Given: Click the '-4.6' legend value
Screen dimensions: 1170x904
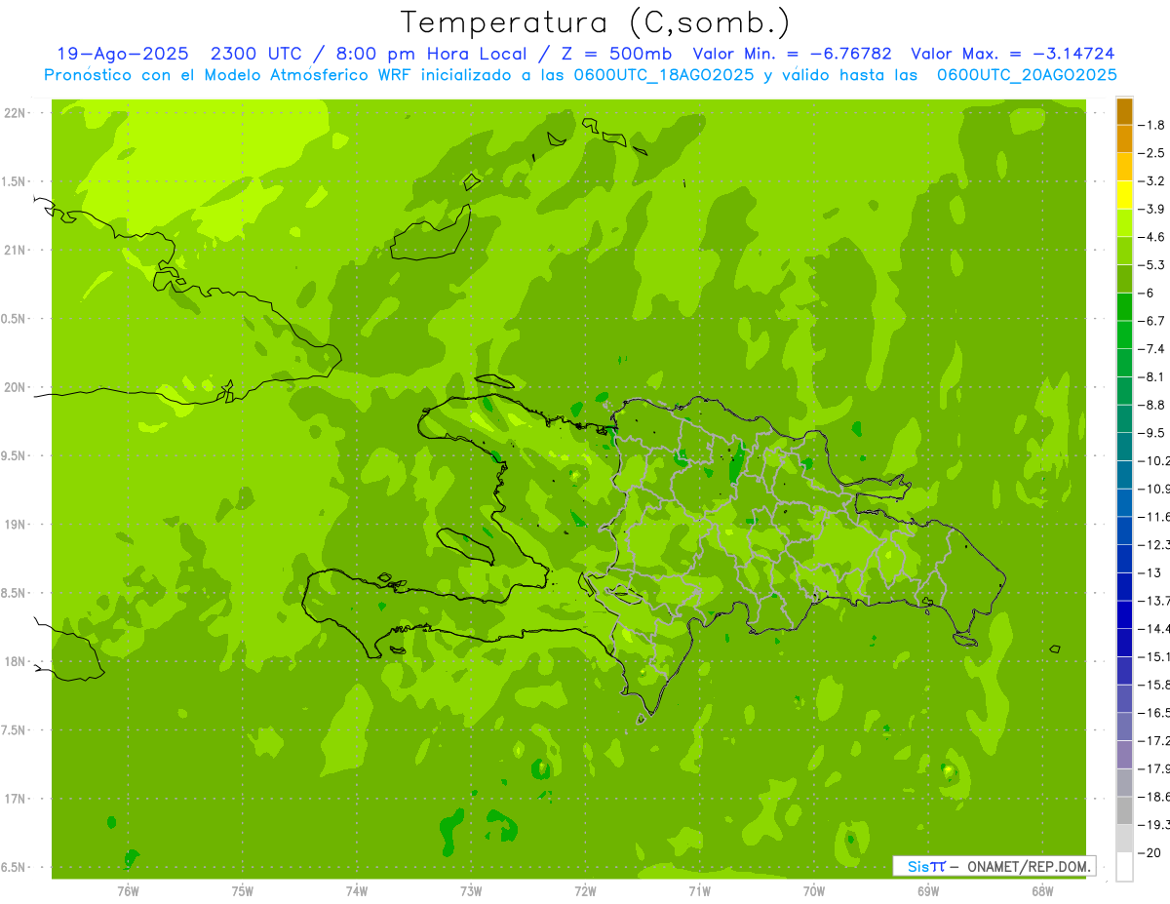Looking at the screenshot, I should [1153, 237].
